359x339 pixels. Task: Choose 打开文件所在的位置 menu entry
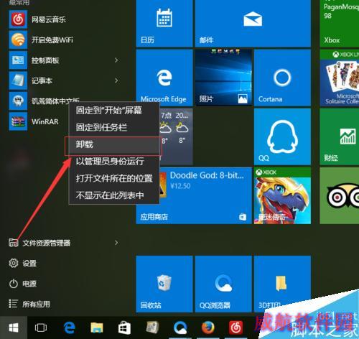114,178
